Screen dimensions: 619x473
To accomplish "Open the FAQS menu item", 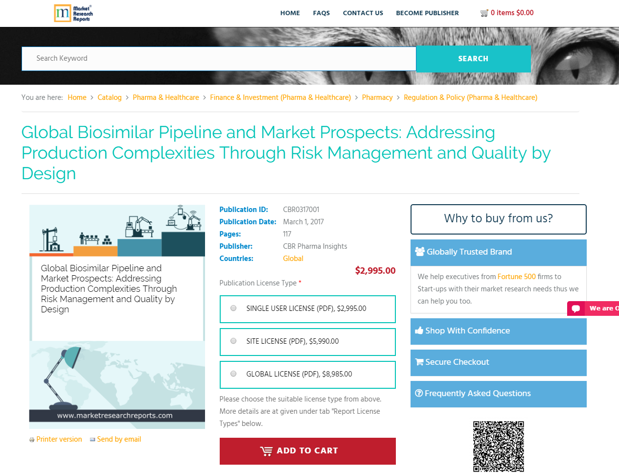I will [321, 13].
